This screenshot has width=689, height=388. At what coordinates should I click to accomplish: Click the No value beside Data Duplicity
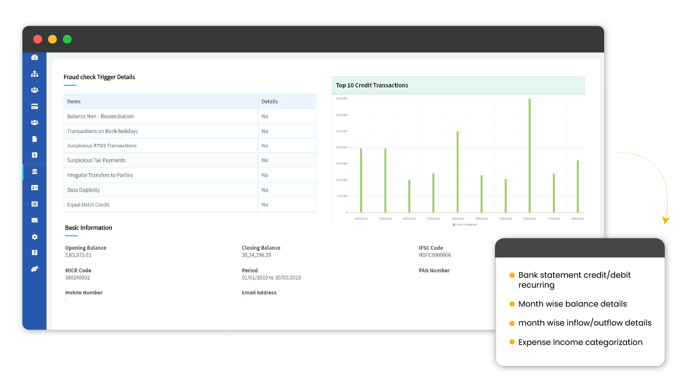(x=265, y=190)
